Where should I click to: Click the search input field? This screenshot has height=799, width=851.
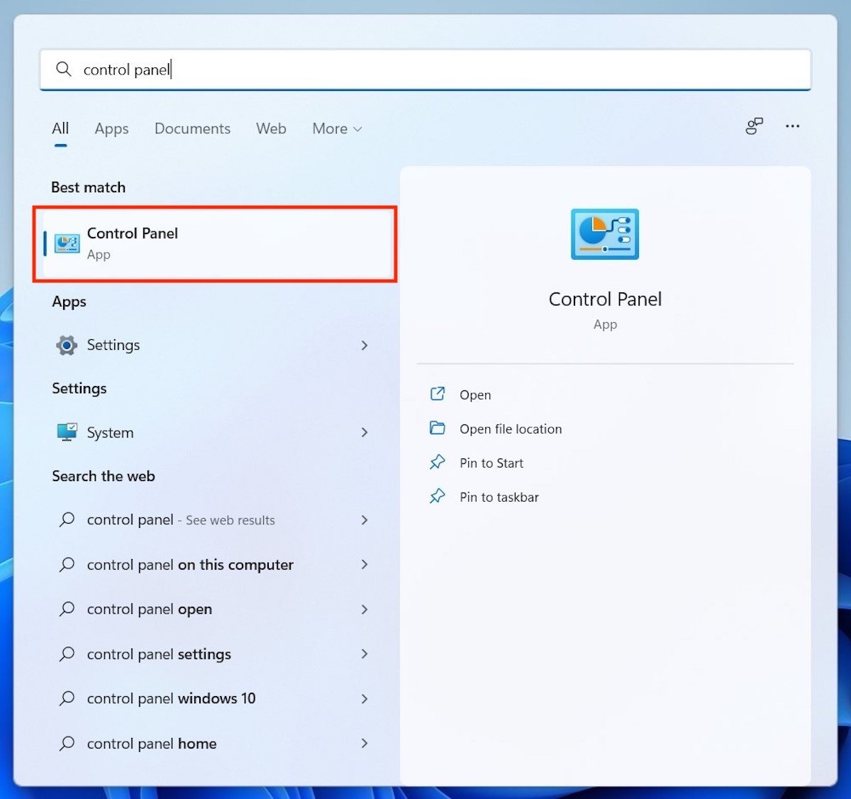425,70
